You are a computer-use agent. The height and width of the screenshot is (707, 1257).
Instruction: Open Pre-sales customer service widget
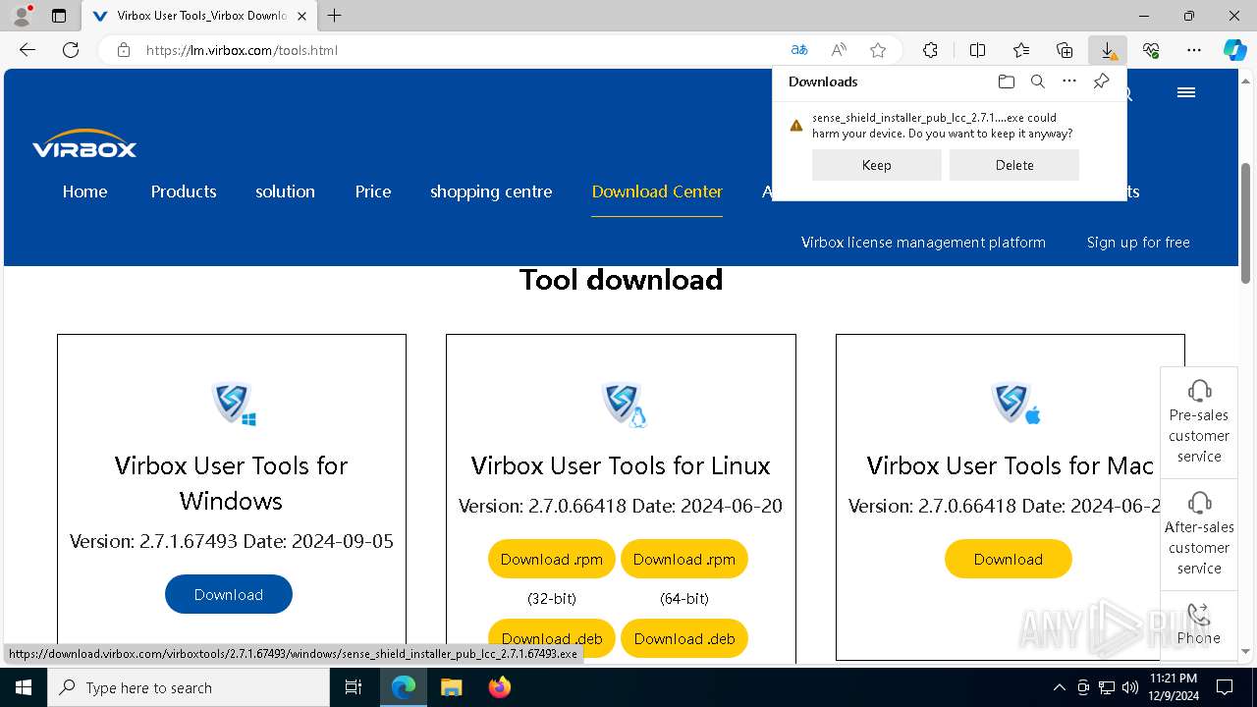[1199, 422]
